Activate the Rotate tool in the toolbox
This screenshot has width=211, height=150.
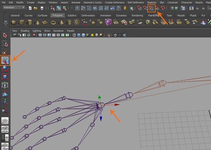coord(5,69)
